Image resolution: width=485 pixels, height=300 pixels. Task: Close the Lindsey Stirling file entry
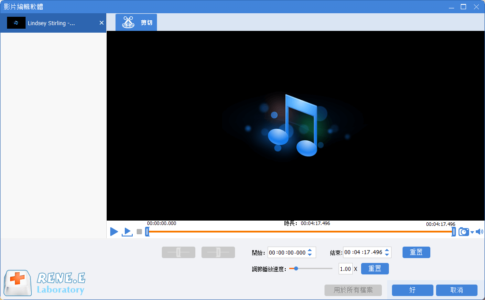coord(101,23)
